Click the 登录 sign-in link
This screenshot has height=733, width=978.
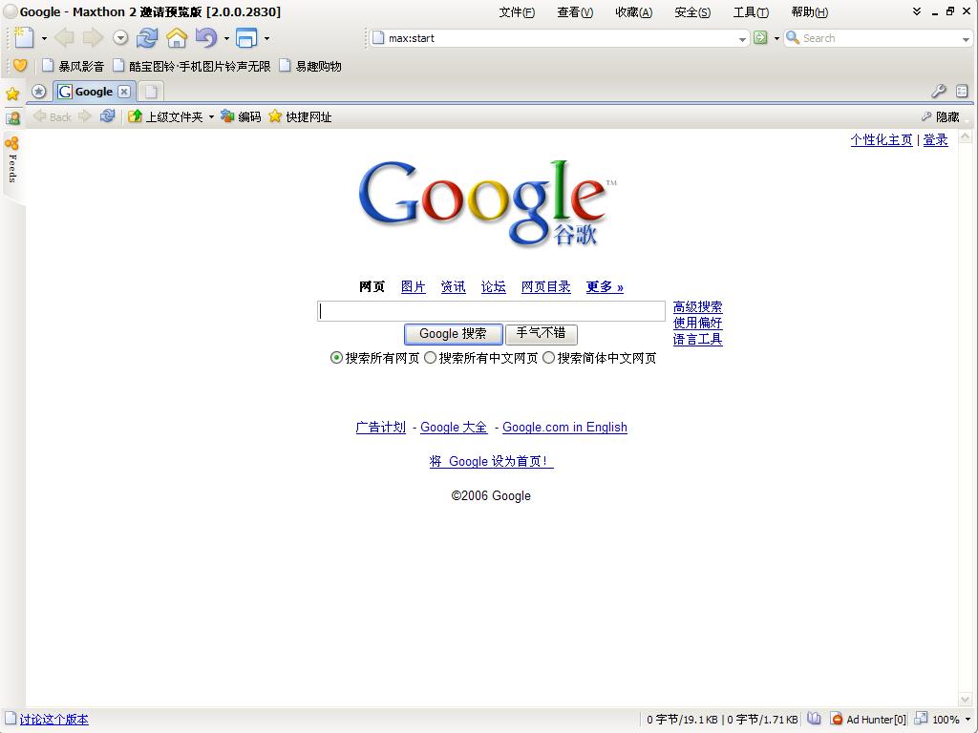[935, 139]
